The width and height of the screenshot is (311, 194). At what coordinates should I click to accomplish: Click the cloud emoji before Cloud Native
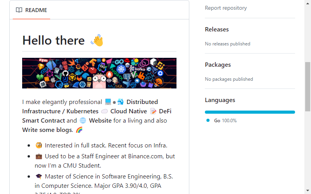(104, 111)
